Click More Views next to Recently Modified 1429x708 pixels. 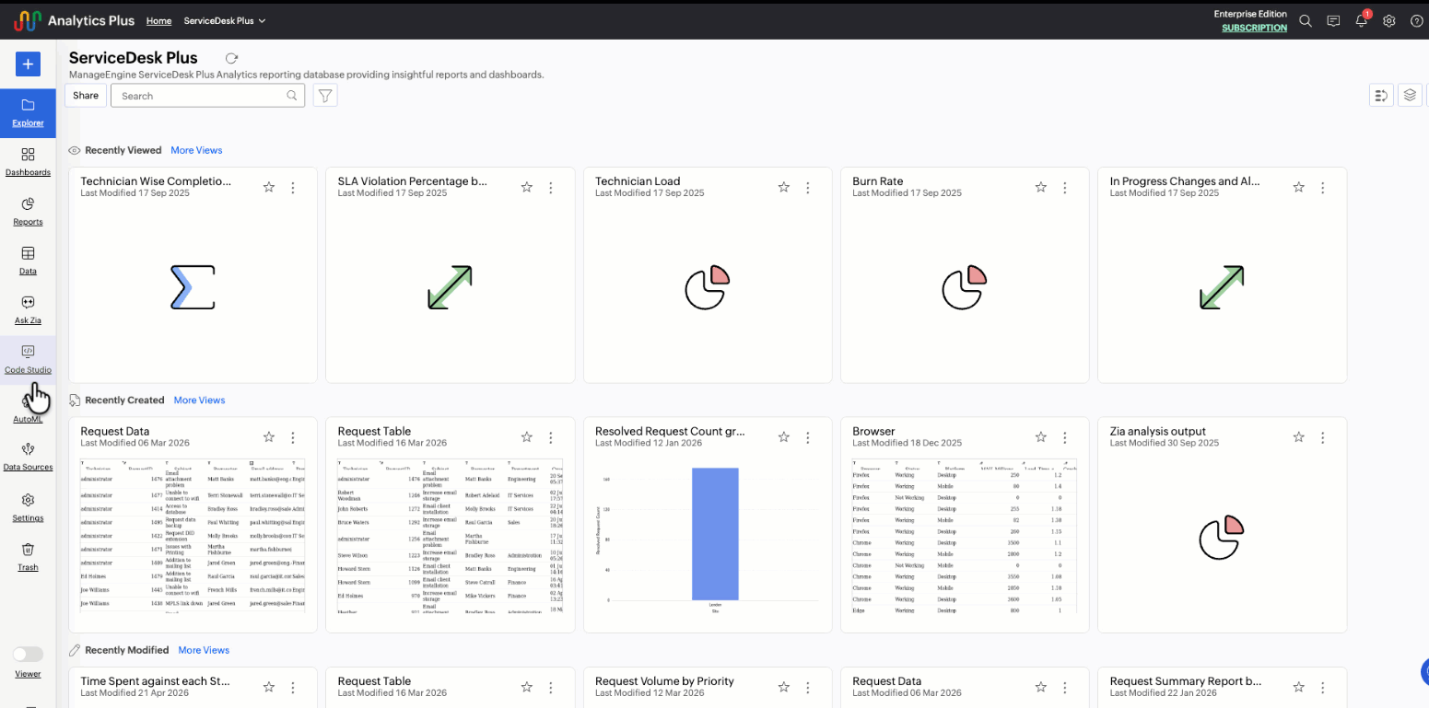204,650
